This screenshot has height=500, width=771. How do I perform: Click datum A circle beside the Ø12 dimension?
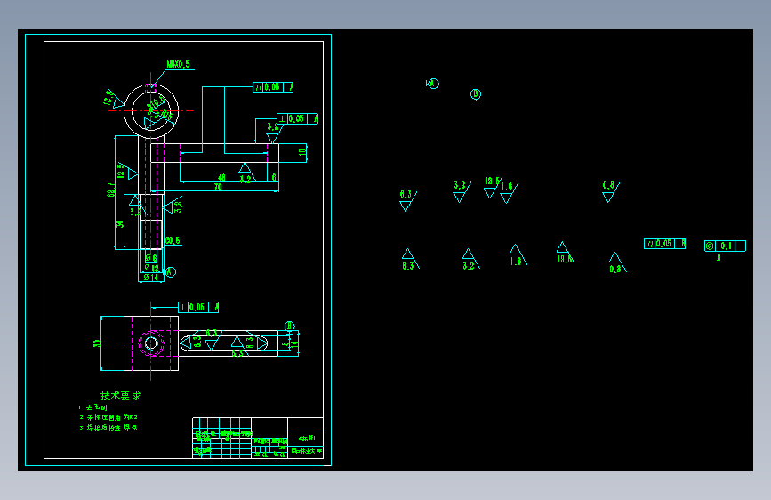(x=171, y=271)
